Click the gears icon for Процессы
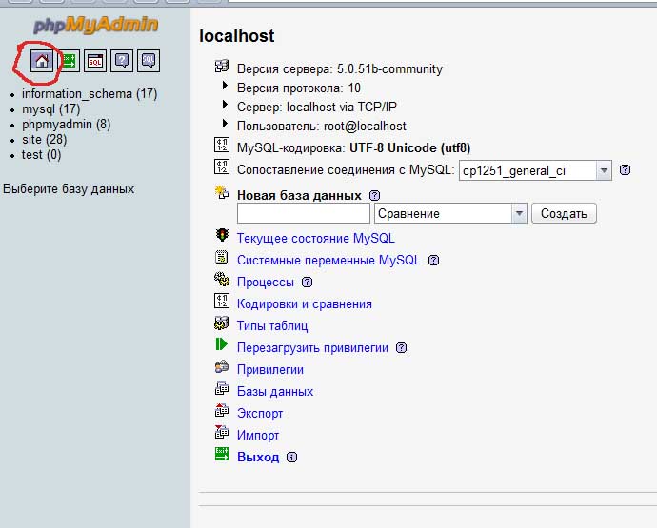Image resolution: width=657 pixels, height=528 pixels. click(222, 279)
